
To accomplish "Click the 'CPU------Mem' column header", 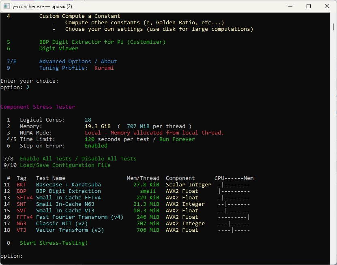I will tap(234, 178).
